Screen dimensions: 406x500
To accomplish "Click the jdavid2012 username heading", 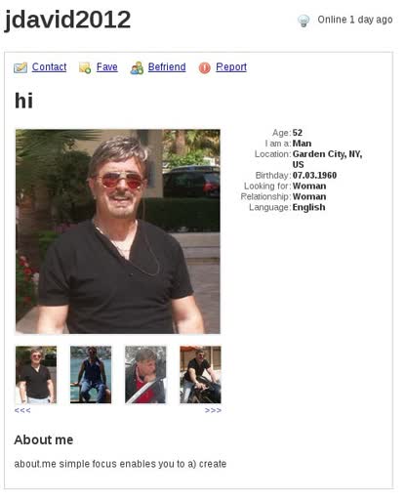I will click(x=67, y=21).
